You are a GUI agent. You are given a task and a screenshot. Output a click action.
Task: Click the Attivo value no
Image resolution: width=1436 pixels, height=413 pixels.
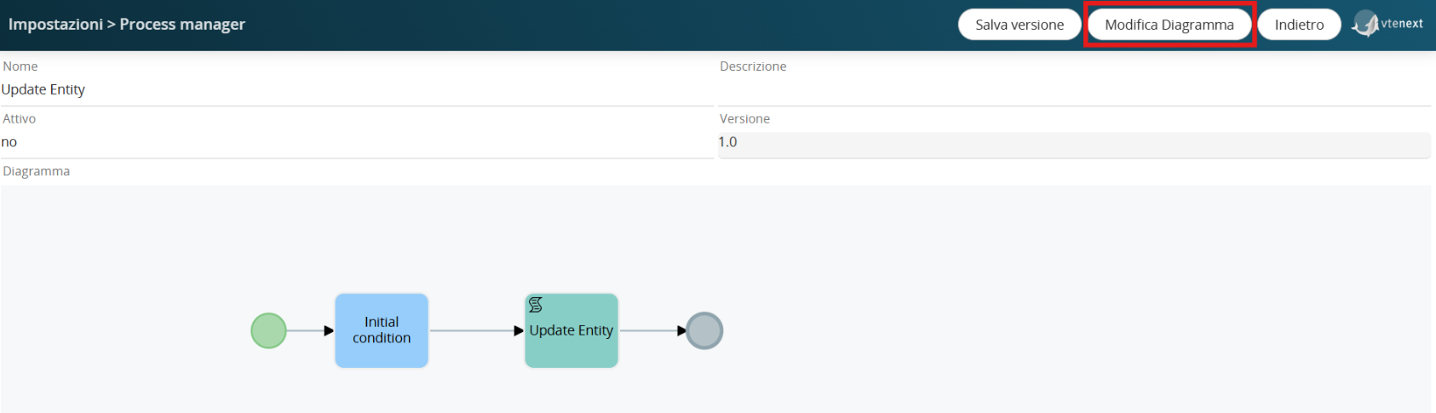click(x=9, y=142)
